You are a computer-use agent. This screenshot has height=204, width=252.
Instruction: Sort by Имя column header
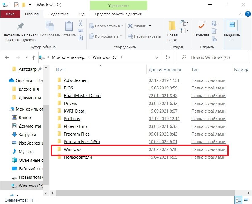[60, 70]
